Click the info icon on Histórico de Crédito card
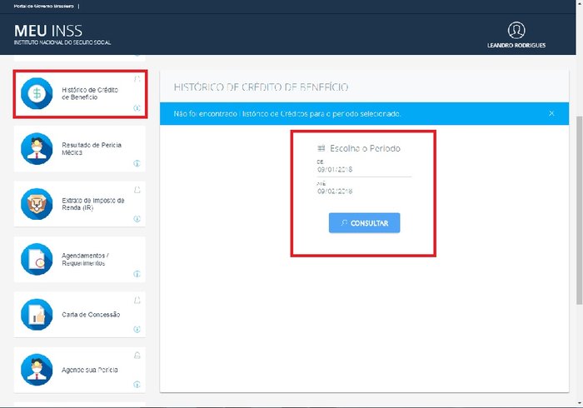Image resolution: width=583 pixels, height=408 pixels. (x=137, y=107)
